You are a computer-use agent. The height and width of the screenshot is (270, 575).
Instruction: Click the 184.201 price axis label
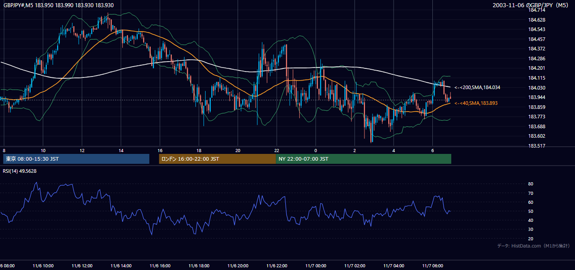click(x=537, y=68)
